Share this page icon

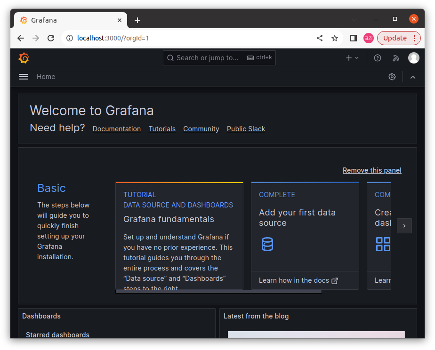coord(320,38)
